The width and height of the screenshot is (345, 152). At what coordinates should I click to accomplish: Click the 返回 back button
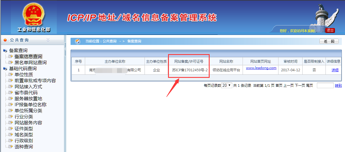(x=329, y=41)
